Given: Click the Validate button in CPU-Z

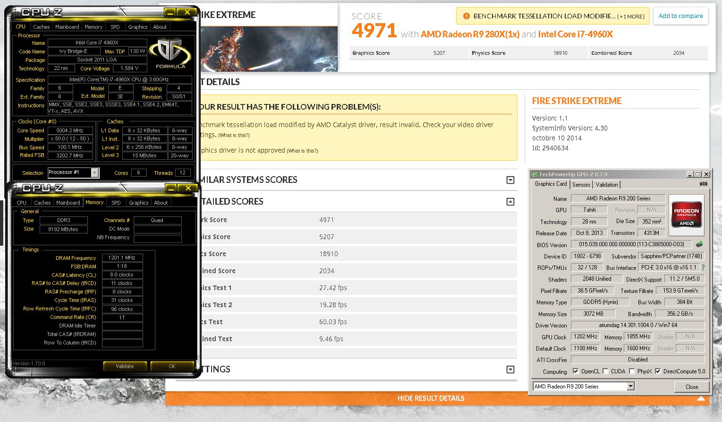Looking at the screenshot, I should 125,366.
